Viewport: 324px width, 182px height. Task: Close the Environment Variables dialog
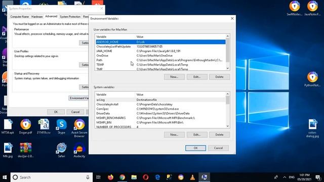click(232, 18)
